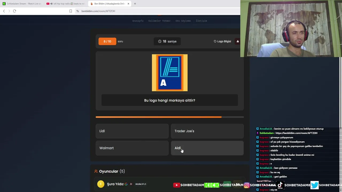Click the Google icon next to Şura Yıldız
Image resolution: width=342 pixels, height=192 pixels.
click(126, 184)
